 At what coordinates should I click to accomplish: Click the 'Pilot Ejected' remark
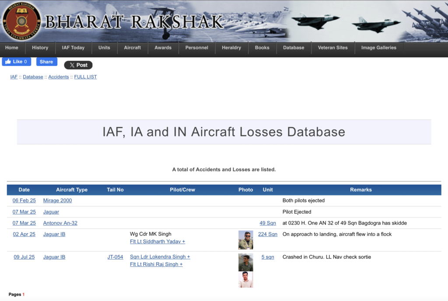click(297, 212)
